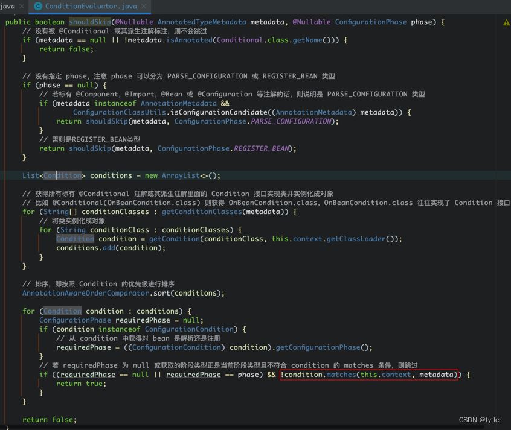Click the getConfigurationPhase method call
Image resolution: width=511 pixels, height=430 pixels.
318,347
